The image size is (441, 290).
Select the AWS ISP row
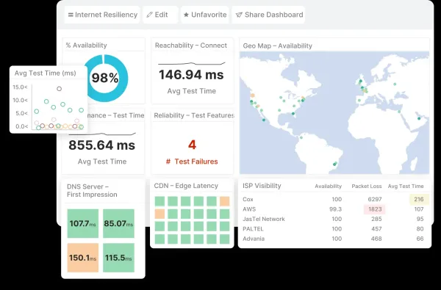click(334, 209)
